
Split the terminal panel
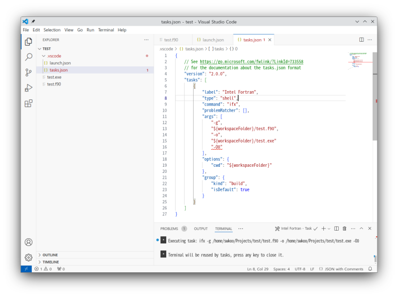(336, 229)
